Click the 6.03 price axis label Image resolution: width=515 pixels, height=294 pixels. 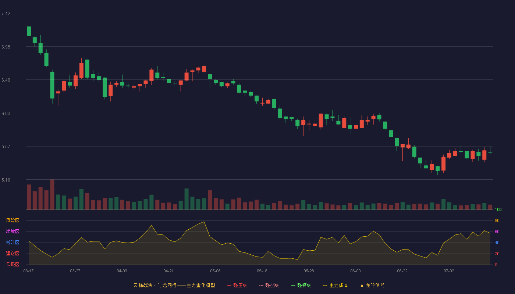coord(6,114)
